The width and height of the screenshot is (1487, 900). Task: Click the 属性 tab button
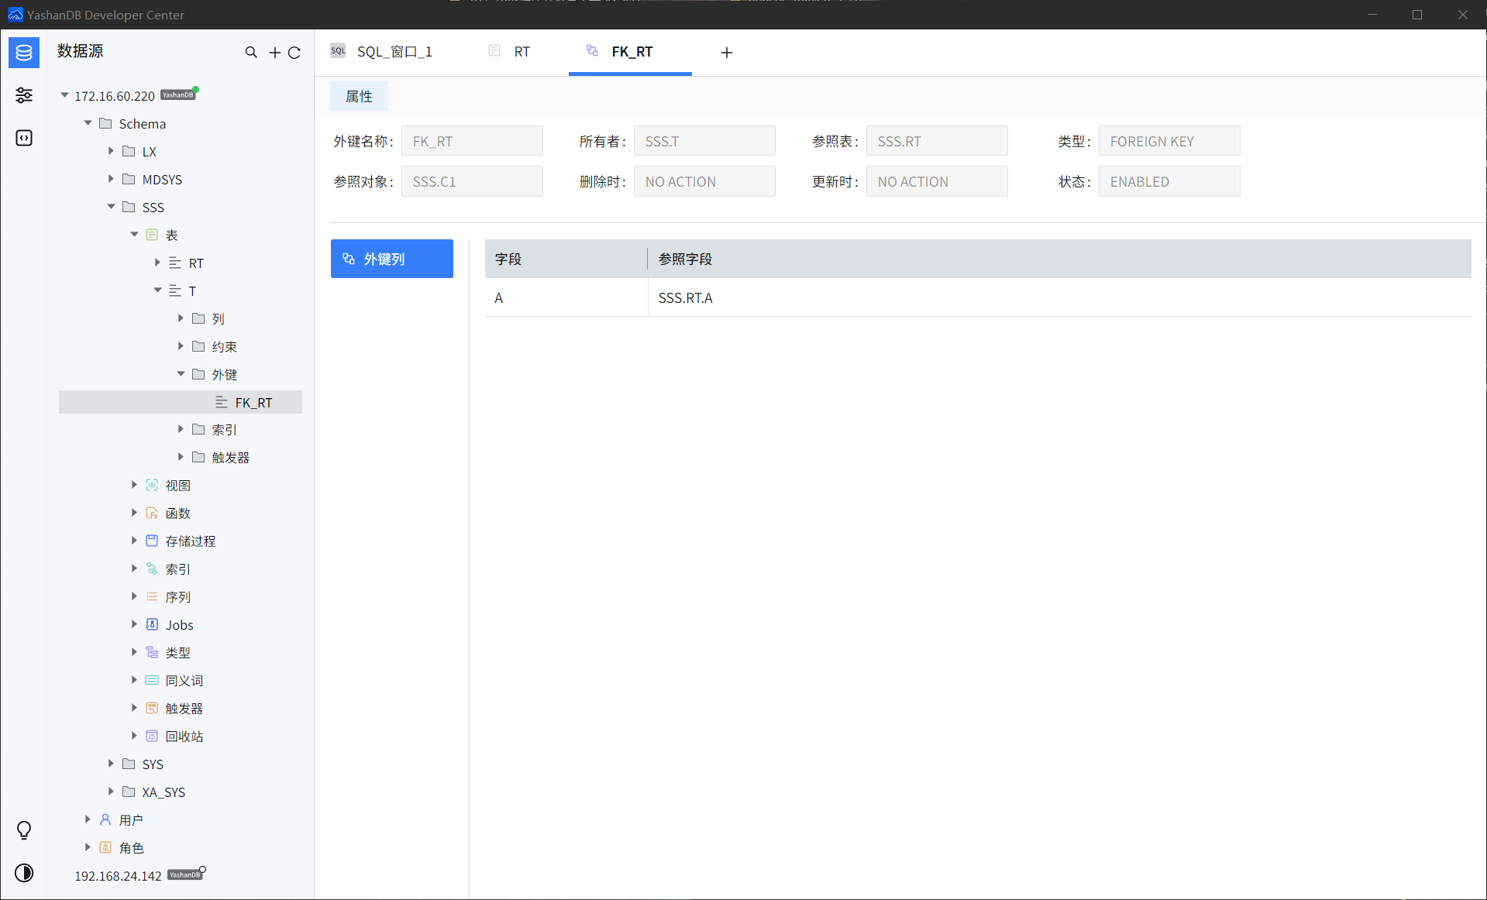(x=359, y=96)
